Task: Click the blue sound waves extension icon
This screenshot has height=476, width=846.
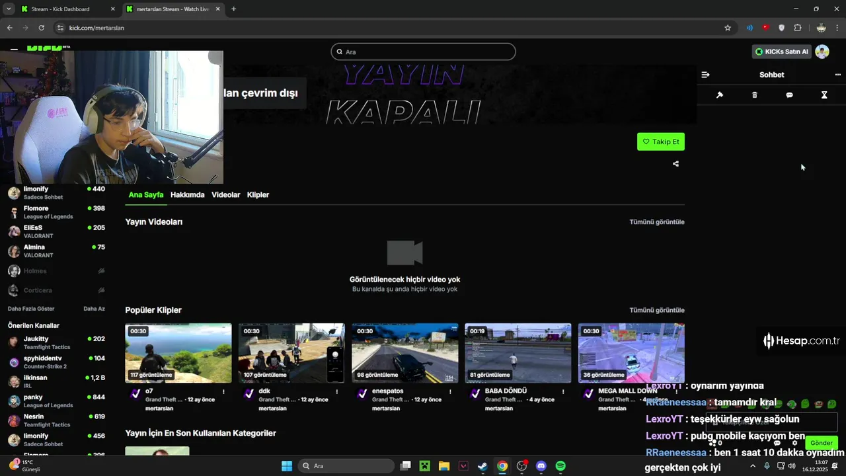Action: 750,28
